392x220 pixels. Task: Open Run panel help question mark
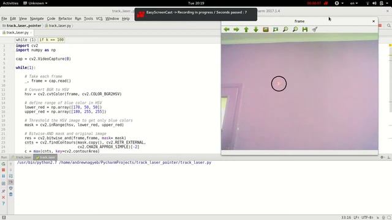coord(3,204)
